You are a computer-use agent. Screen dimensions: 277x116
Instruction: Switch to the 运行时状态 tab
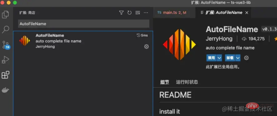coord(187,82)
